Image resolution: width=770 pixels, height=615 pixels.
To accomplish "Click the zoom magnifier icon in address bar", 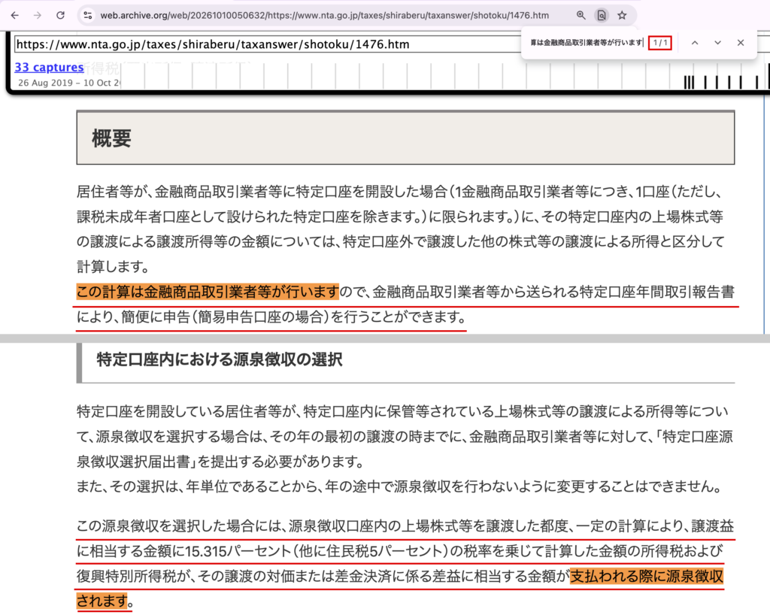I will coord(581,15).
